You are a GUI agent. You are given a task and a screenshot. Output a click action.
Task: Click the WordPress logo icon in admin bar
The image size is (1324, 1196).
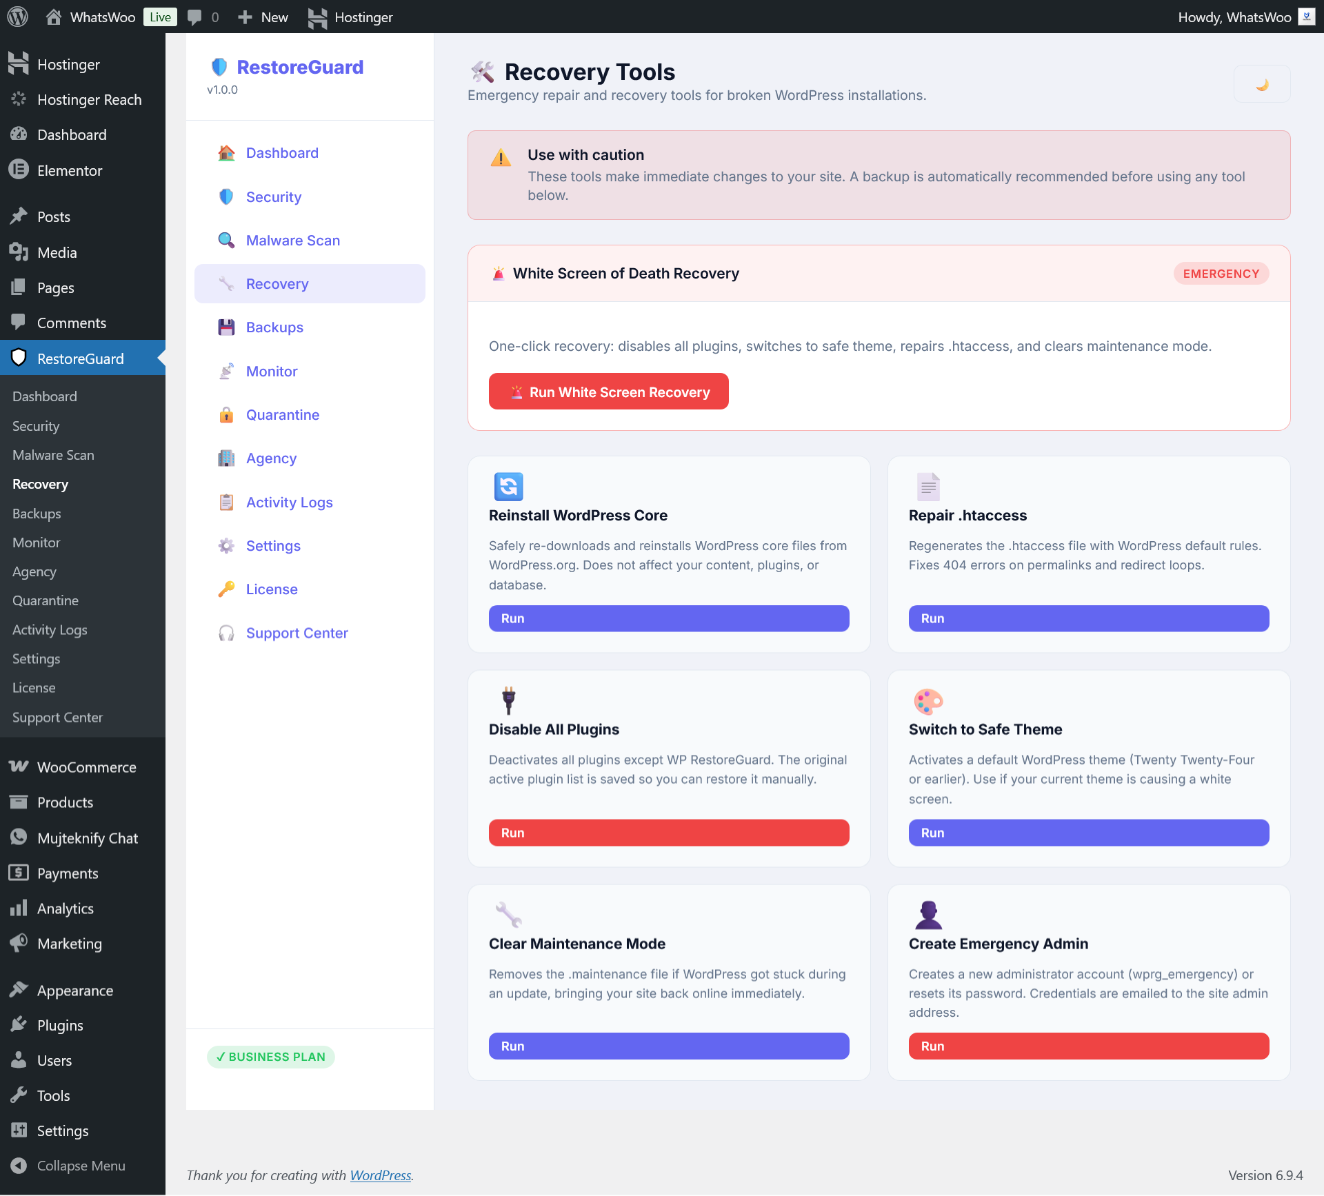[x=17, y=17]
